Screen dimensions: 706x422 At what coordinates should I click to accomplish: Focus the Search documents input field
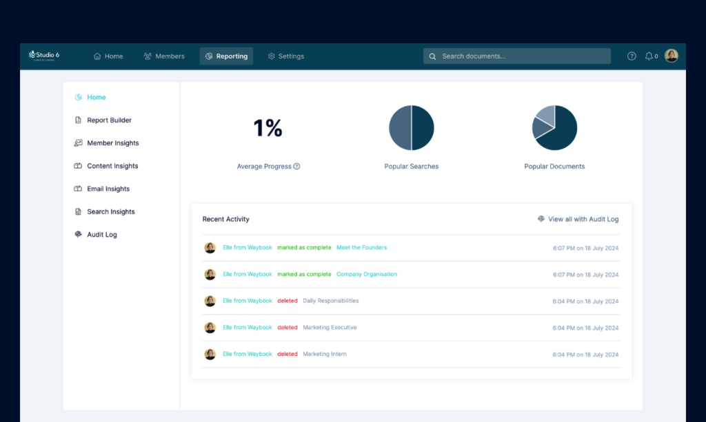pyautogui.click(x=517, y=56)
